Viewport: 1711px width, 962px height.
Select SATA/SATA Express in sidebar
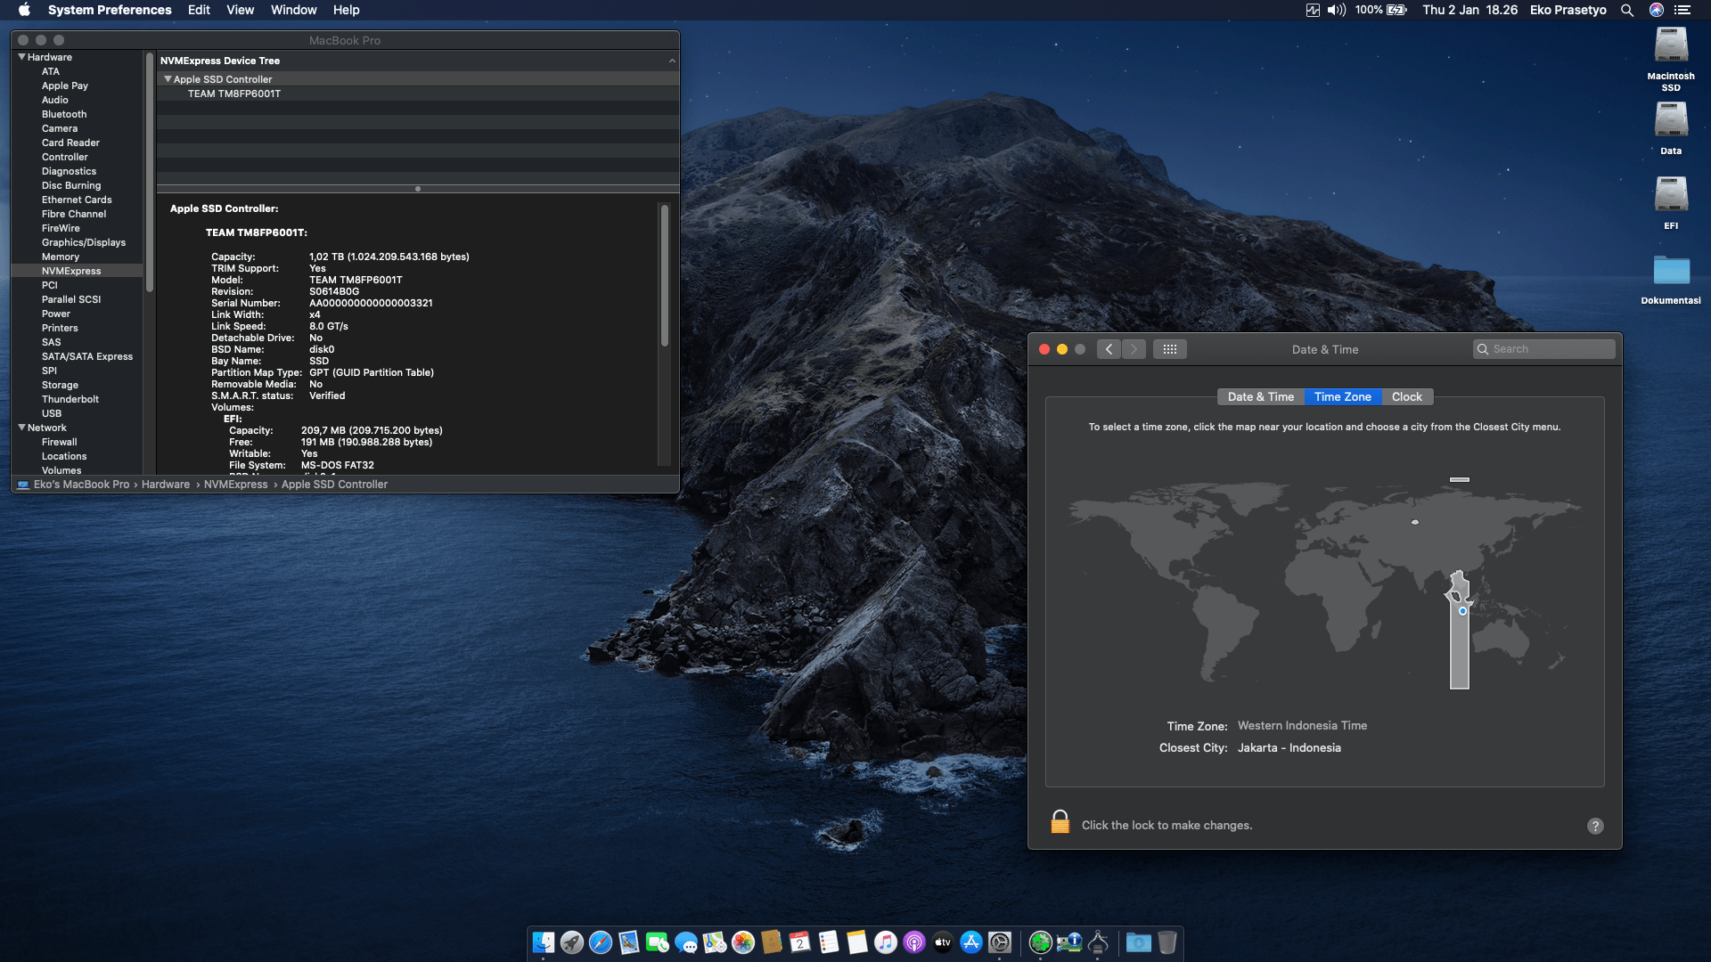(87, 356)
